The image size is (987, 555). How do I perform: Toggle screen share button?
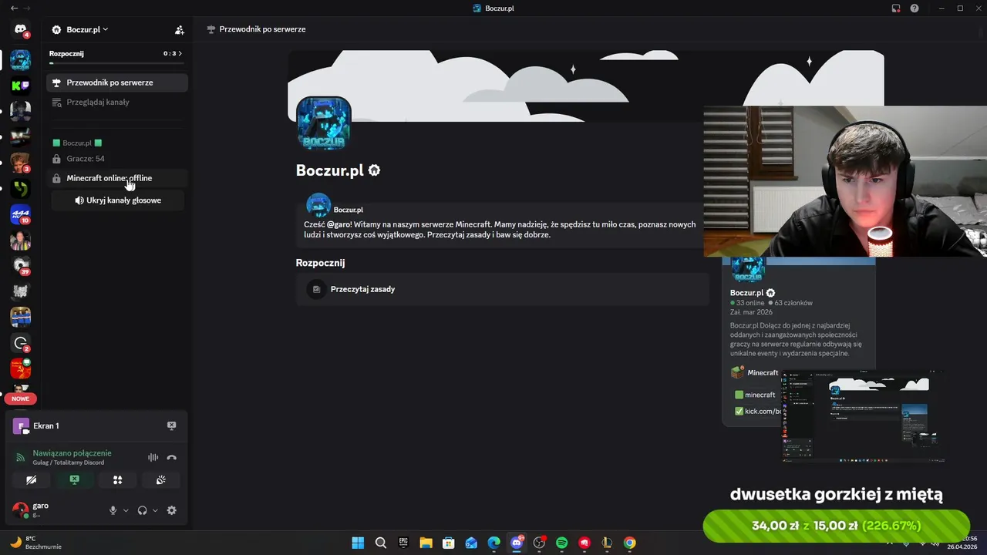(x=74, y=479)
